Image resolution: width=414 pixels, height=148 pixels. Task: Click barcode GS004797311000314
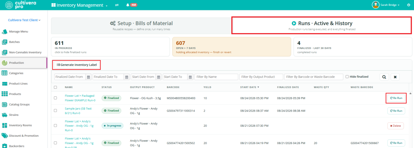(x=181, y=111)
